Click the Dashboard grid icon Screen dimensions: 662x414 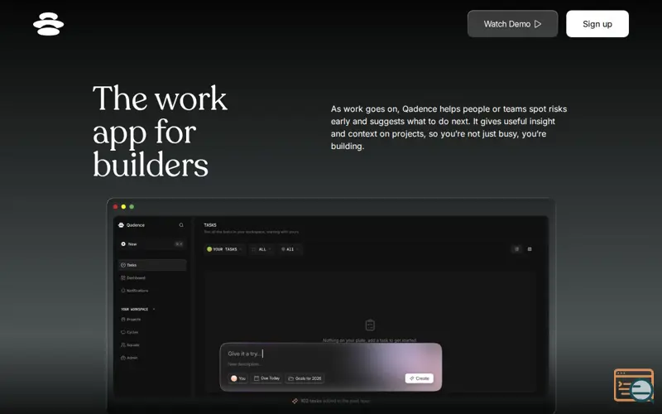coord(123,277)
